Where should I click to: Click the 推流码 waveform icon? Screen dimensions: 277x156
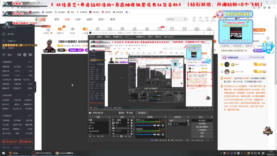[x=73, y=29]
